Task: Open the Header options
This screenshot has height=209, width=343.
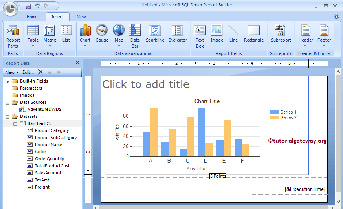Action: pyautogui.click(x=306, y=36)
